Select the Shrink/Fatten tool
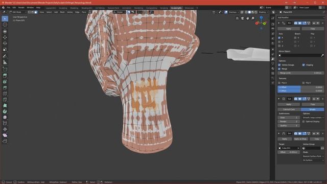 pyautogui.click(x=5, y=129)
